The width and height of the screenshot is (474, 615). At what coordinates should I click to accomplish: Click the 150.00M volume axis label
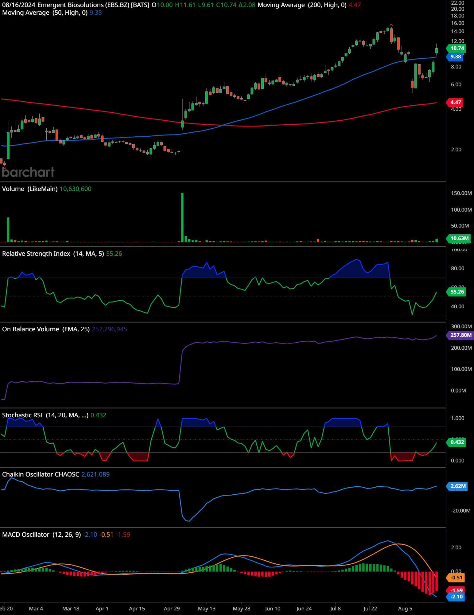coord(461,193)
